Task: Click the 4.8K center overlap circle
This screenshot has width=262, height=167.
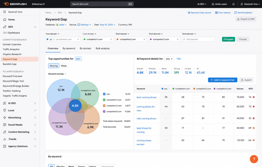Action: point(75,106)
